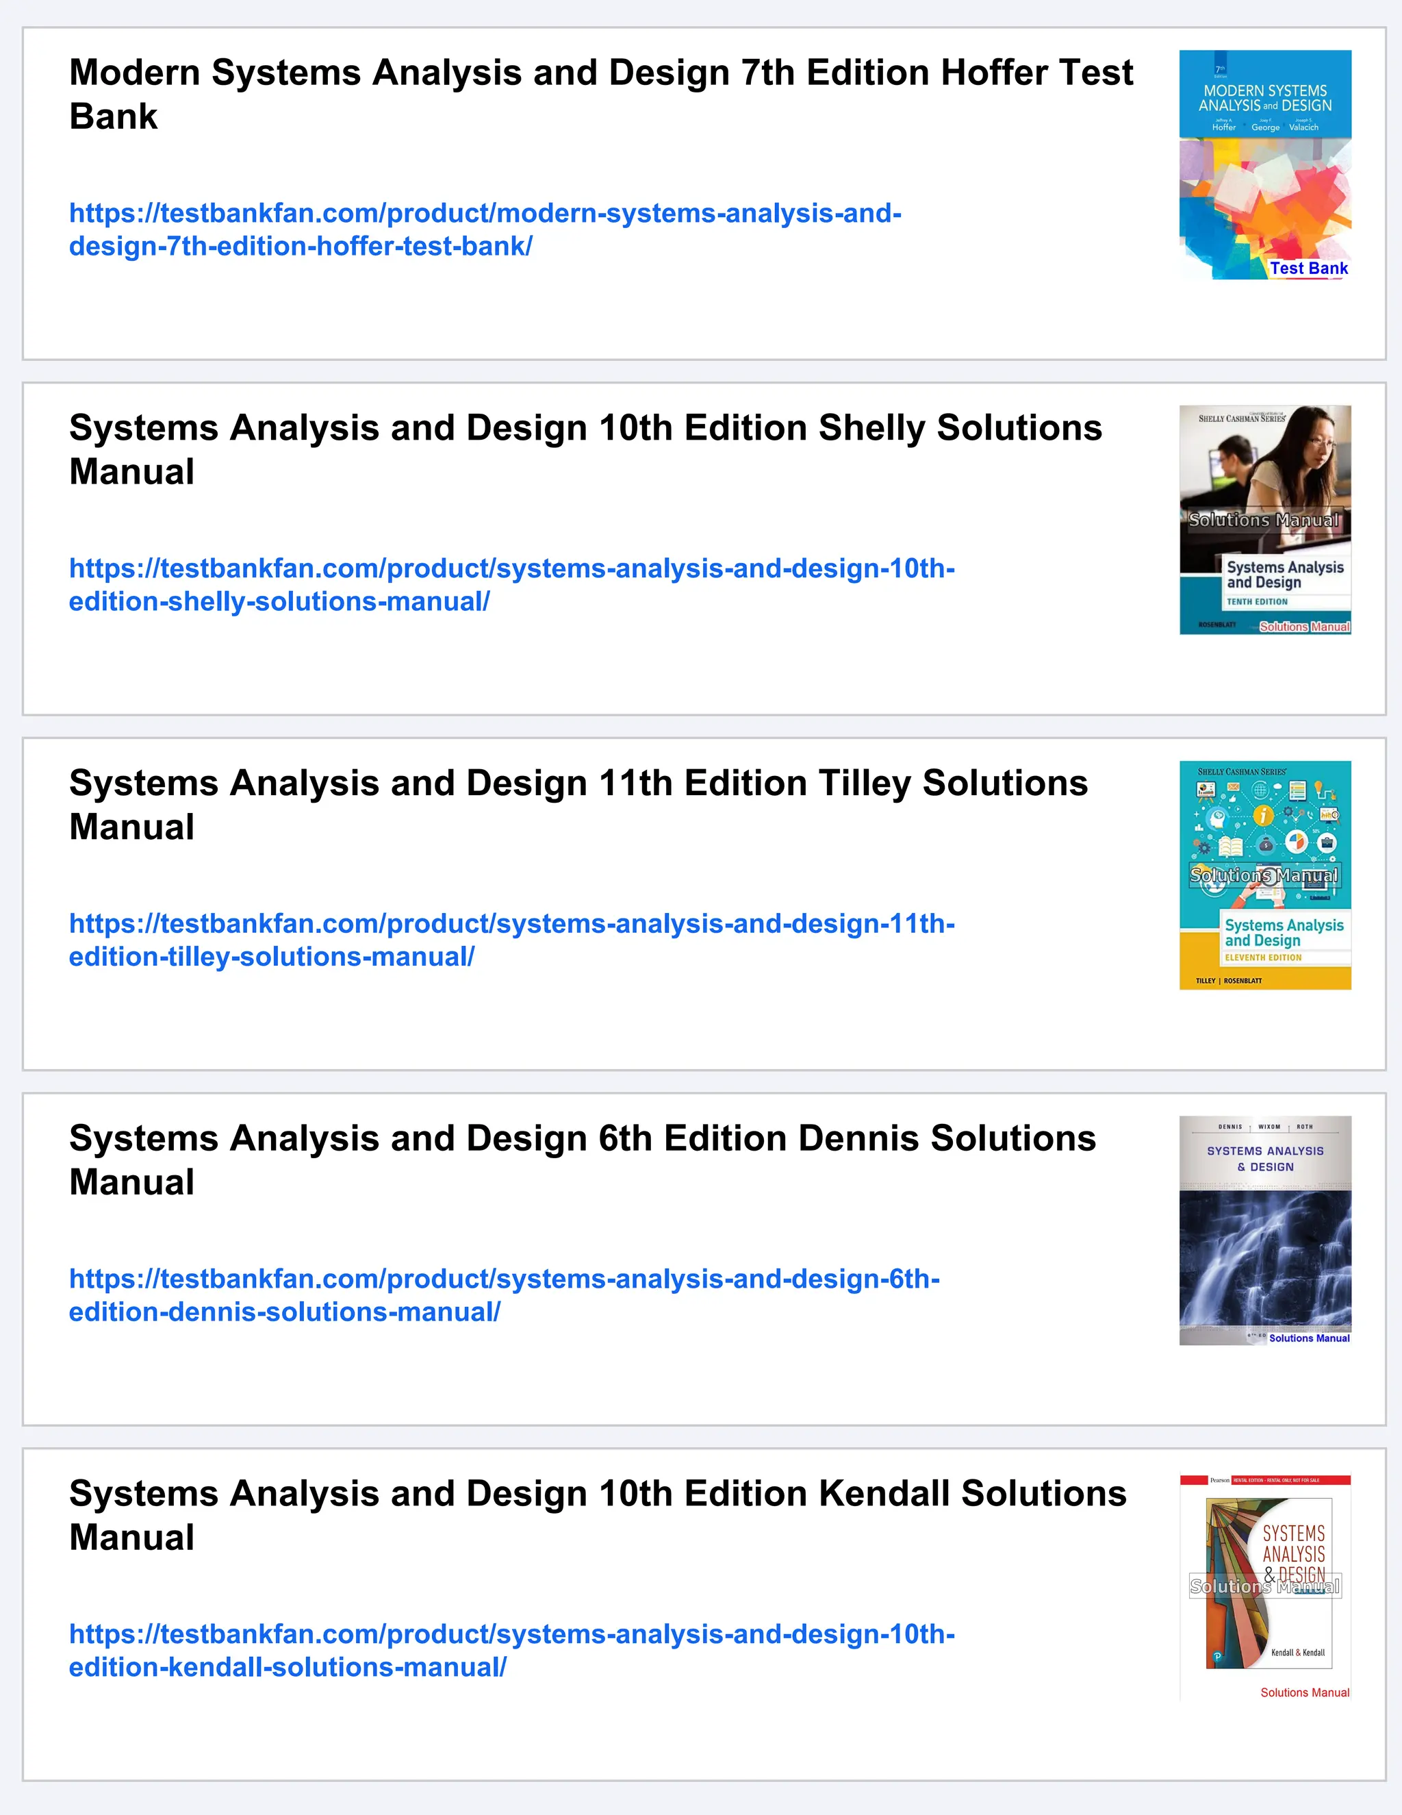
Task: Click the Modern Systems Analysis and Design book cover
Action: pos(1265,164)
